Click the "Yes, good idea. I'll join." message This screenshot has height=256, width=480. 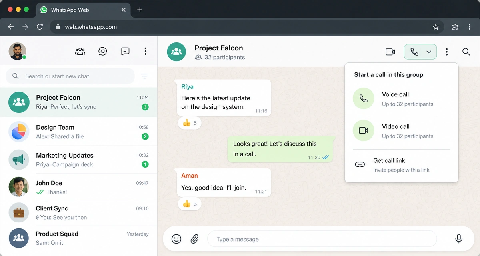pyautogui.click(x=224, y=182)
